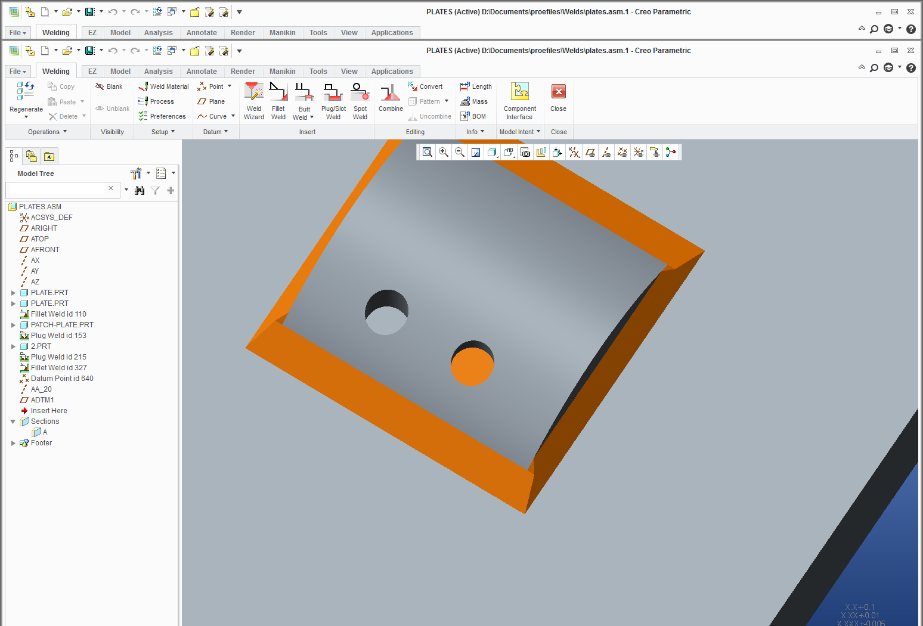
Task: Switch to the Render tab in the front window
Action: tap(243, 72)
